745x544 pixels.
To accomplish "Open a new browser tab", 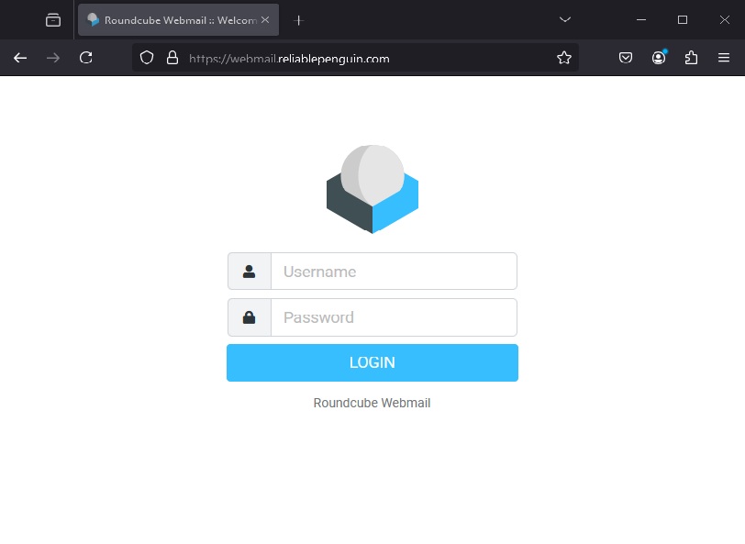I will [298, 20].
